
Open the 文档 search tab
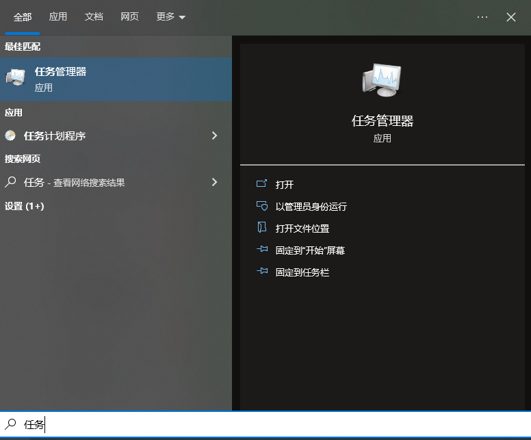point(94,16)
